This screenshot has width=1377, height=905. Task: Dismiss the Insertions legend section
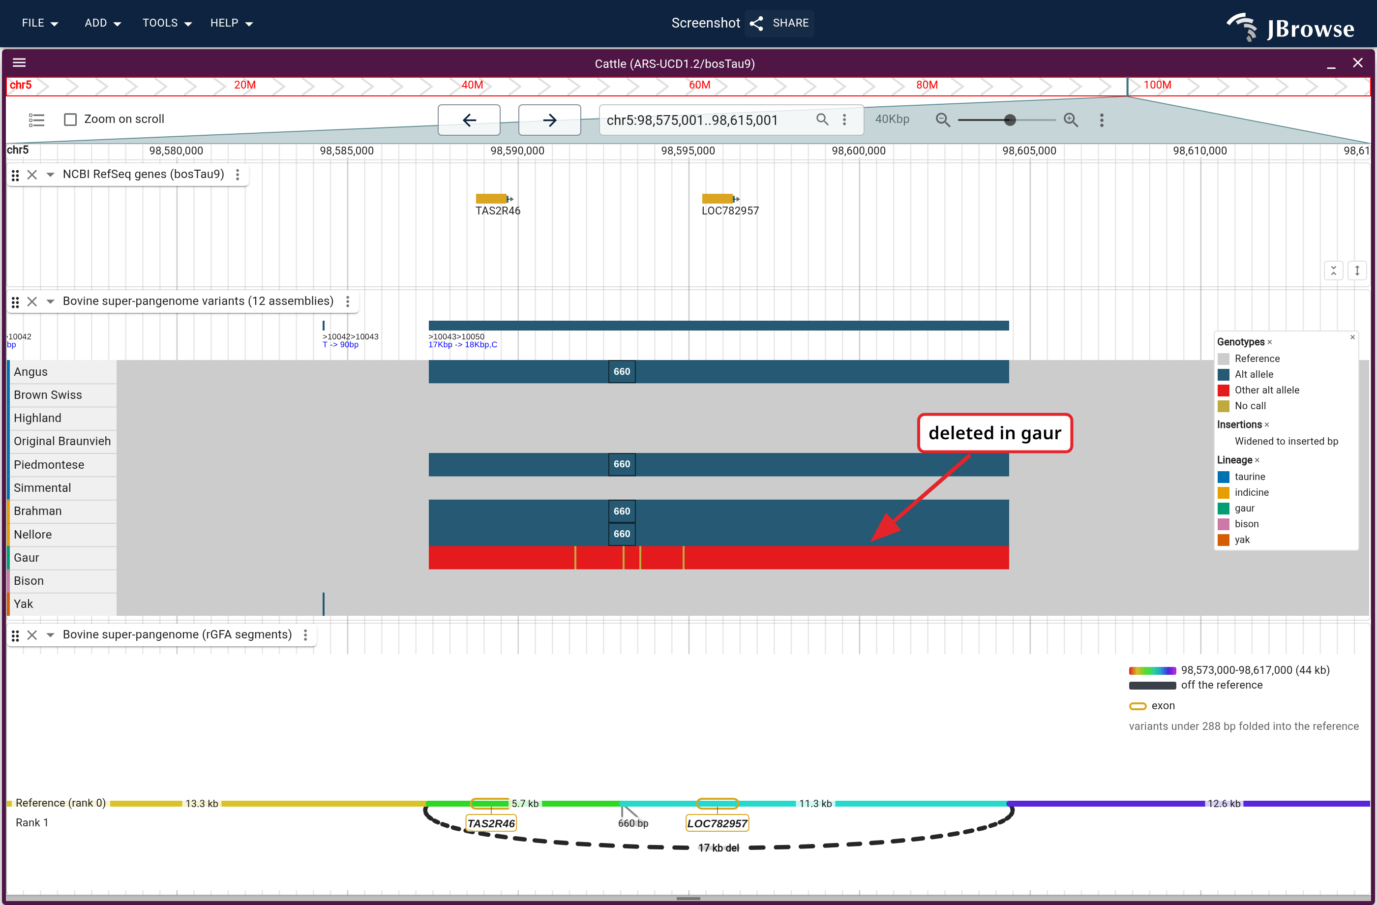[x=1267, y=425]
